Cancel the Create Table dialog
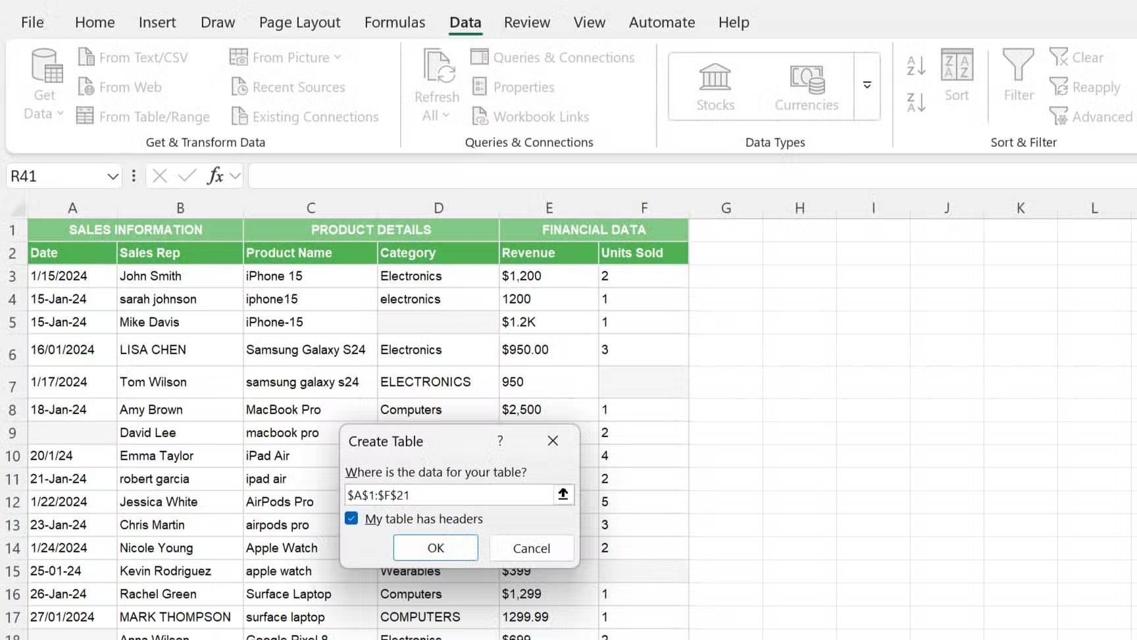The height and width of the screenshot is (640, 1137). (x=531, y=548)
